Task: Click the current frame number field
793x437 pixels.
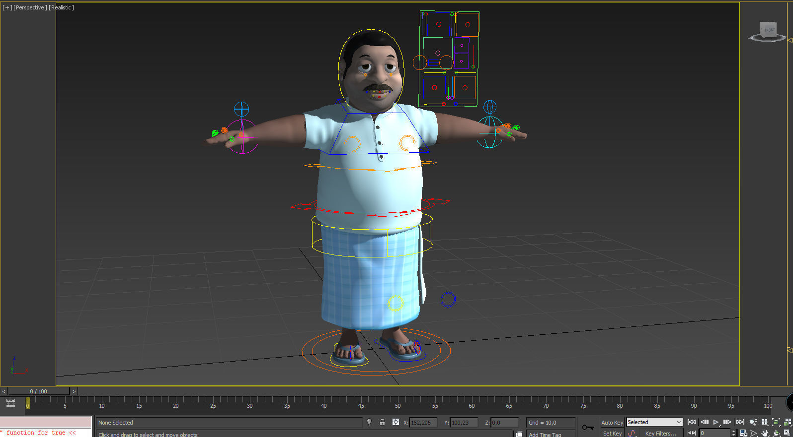Action: pyautogui.click(x=714, y=433)
